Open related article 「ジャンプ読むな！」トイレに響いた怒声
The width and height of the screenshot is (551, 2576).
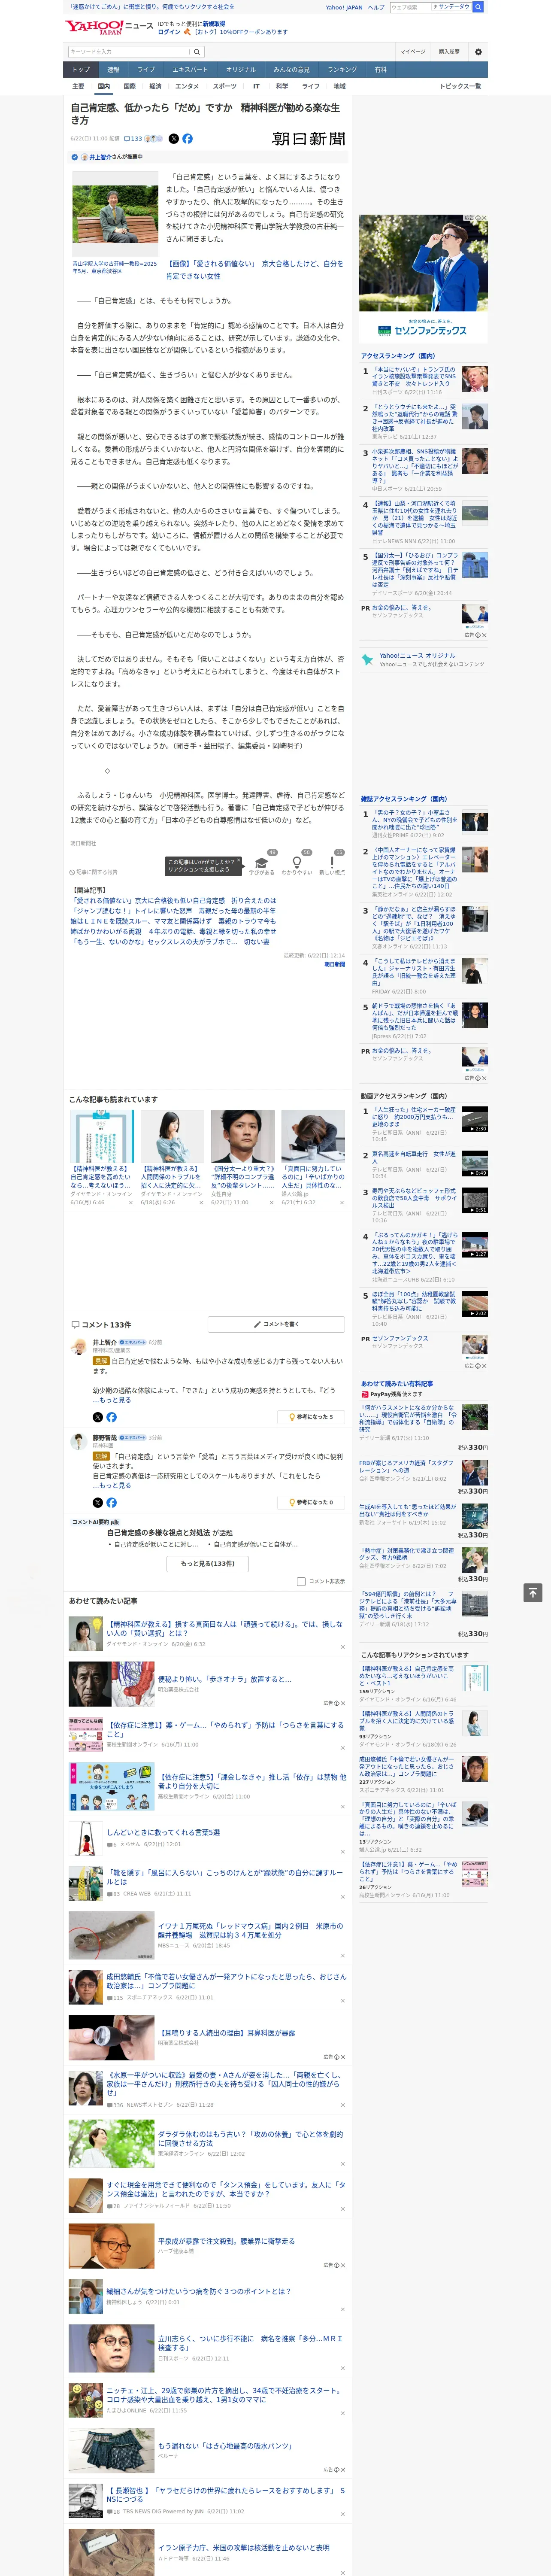pos(172,912)
